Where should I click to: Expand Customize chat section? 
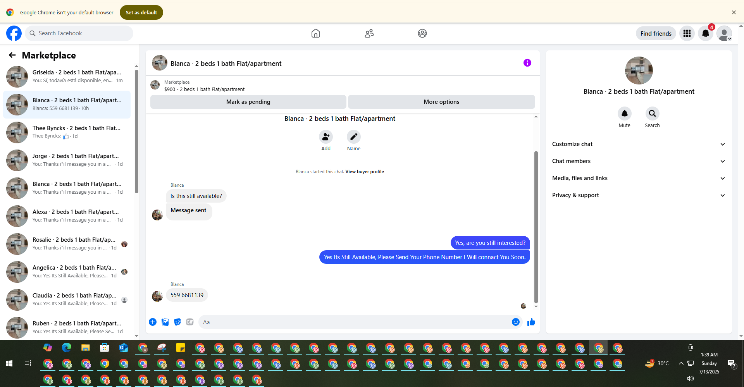pos(639,144)
